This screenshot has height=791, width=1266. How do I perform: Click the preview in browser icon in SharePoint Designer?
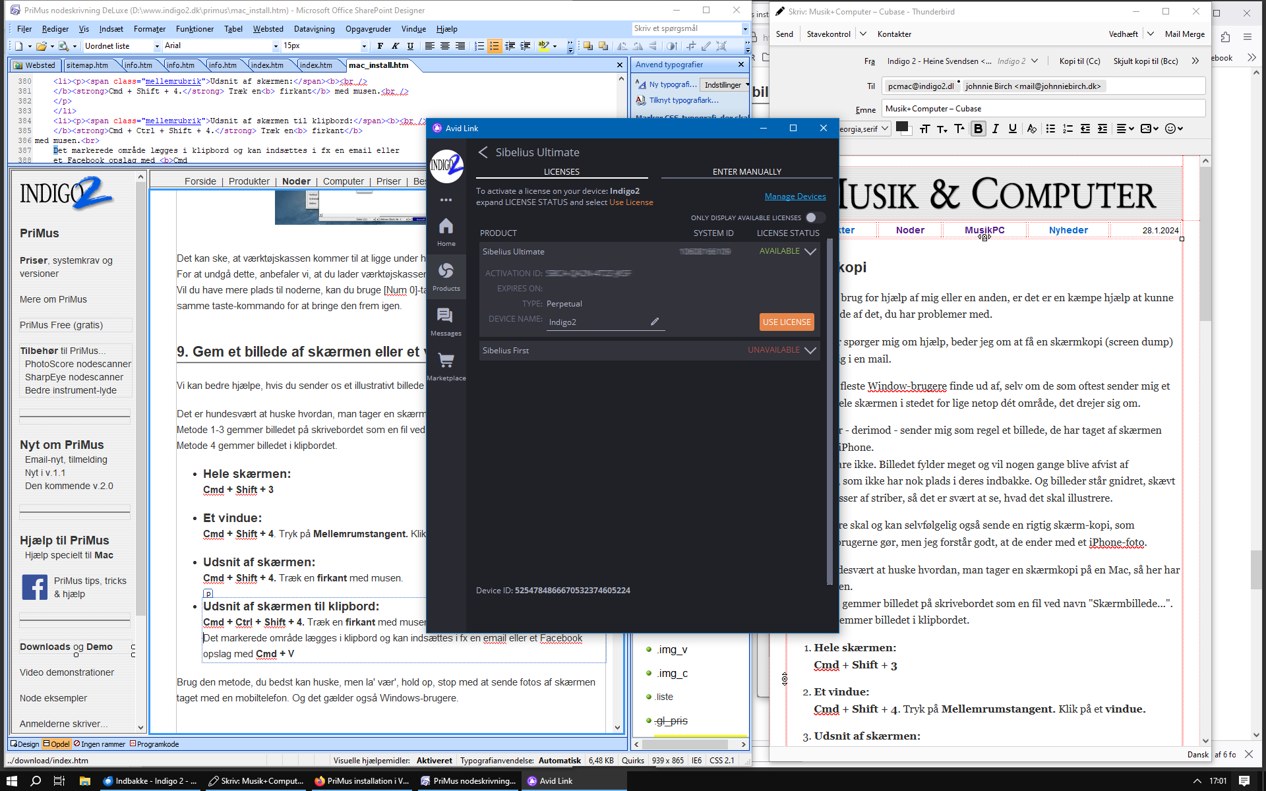pos(63,46)
